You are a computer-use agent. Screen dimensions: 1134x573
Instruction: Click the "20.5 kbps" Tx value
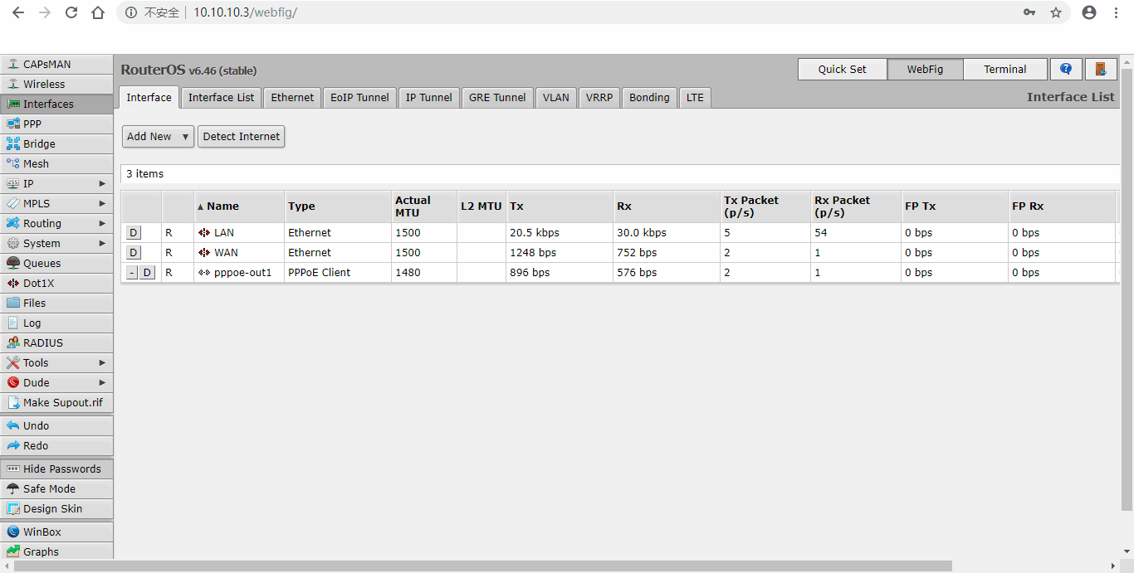point(535,233)
